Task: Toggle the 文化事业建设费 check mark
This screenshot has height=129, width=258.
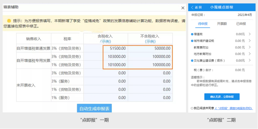Action: point(192,60)
